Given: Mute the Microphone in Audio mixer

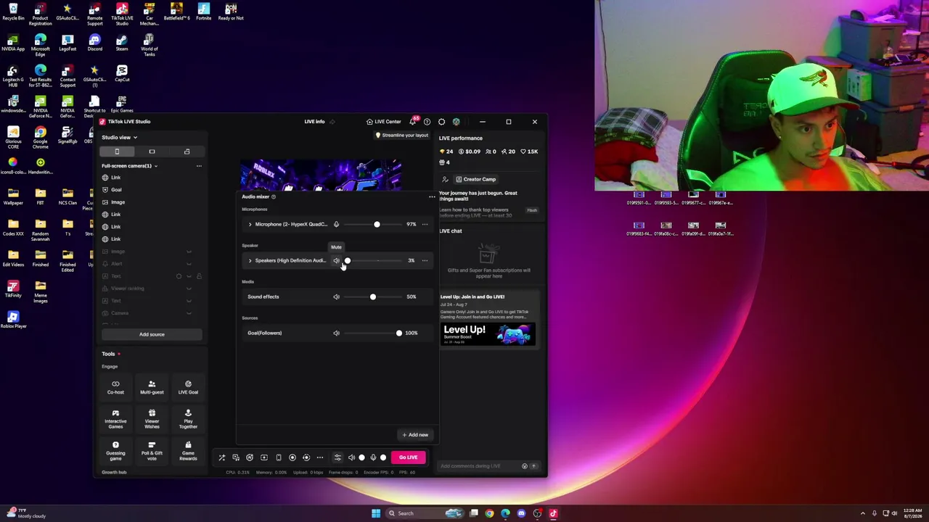Looking at the screenshot, I should 336,224.
